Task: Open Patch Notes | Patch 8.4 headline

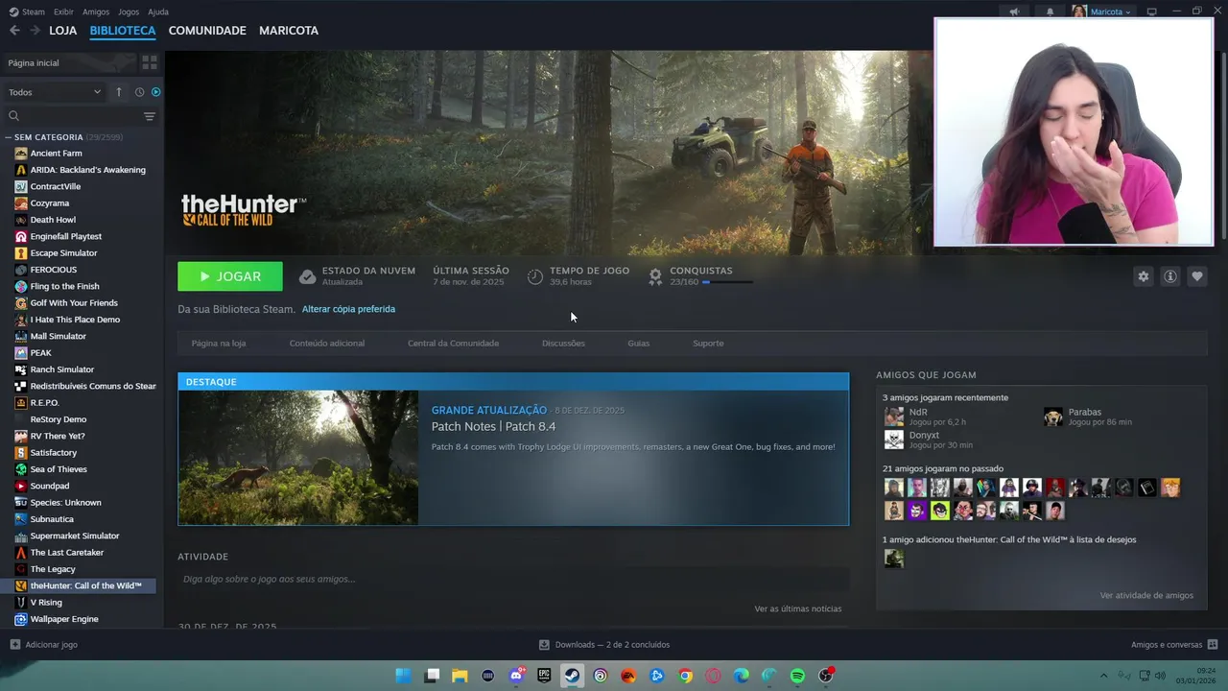Action: tap(493, 426)
